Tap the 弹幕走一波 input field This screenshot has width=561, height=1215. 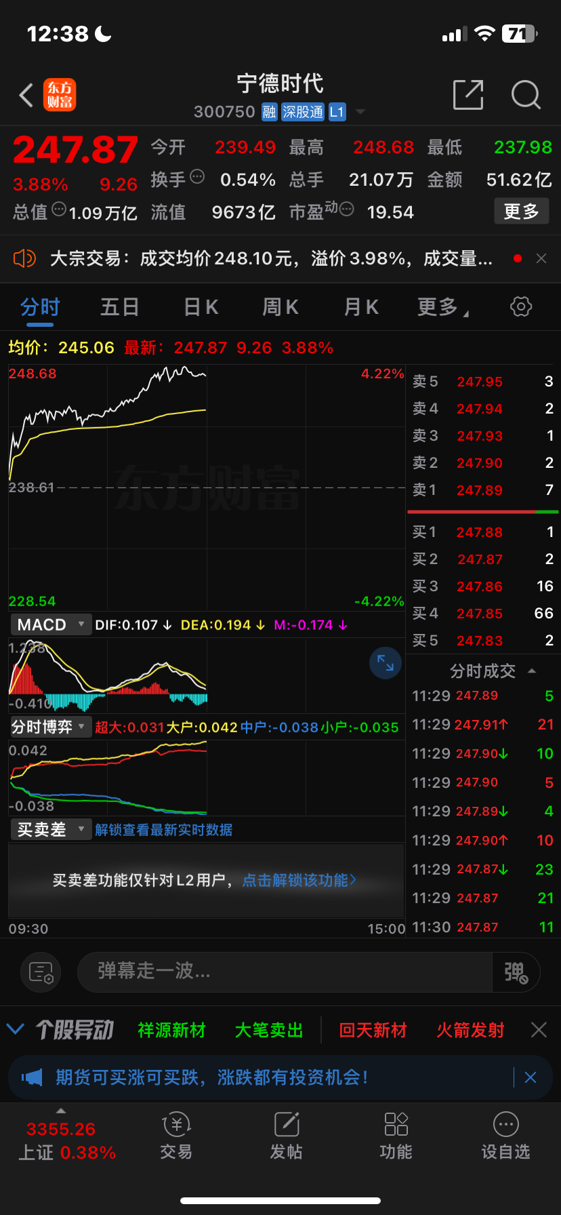click(x=285, y=972)
